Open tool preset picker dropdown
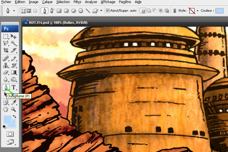 (x=14, y=11)
